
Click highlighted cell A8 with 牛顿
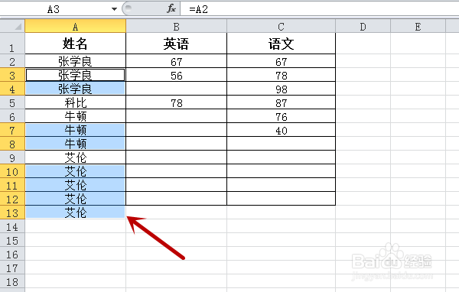76,144
